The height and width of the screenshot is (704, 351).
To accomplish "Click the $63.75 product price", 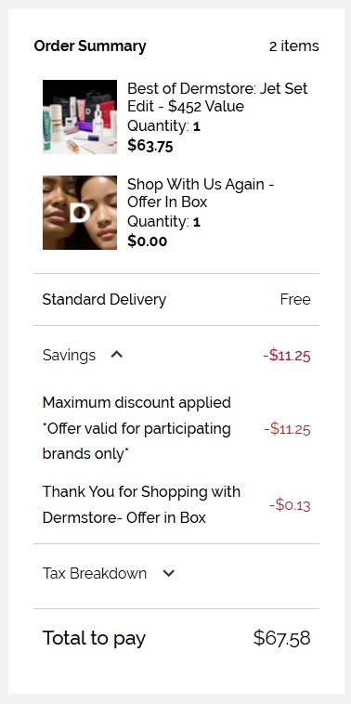I will [x=150, y=146].
